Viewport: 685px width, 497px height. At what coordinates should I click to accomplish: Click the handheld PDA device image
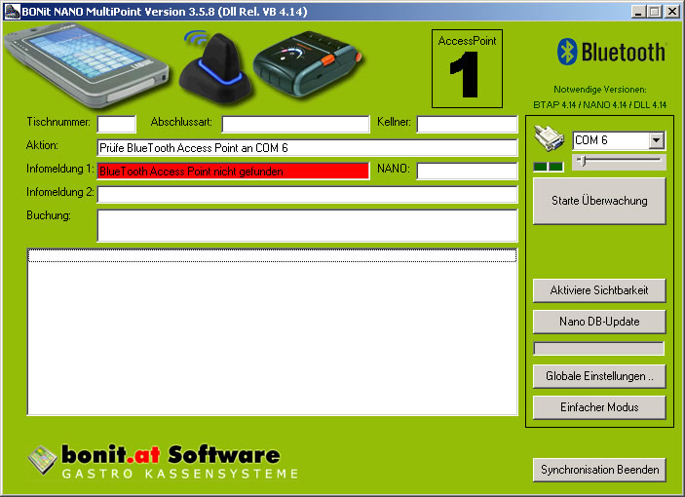[87, 64]
